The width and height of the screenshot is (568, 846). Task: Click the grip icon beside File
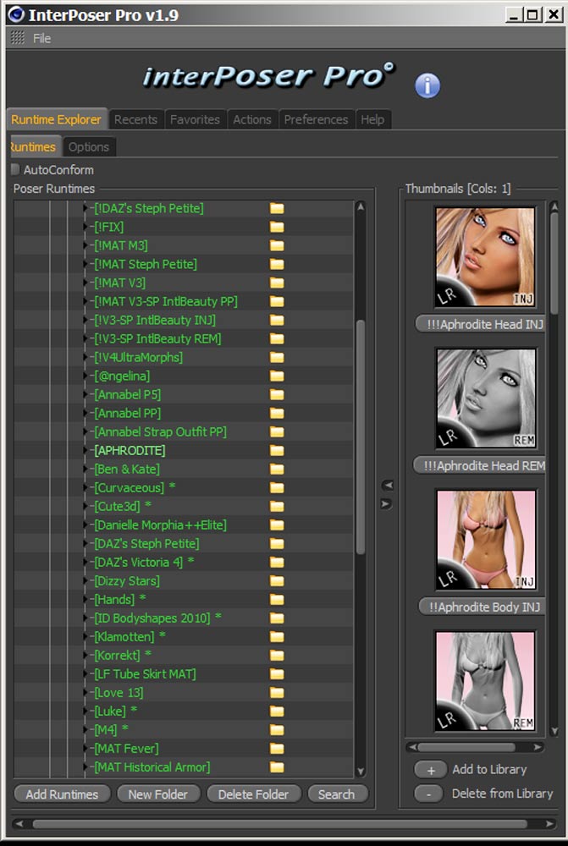(18, 38)
